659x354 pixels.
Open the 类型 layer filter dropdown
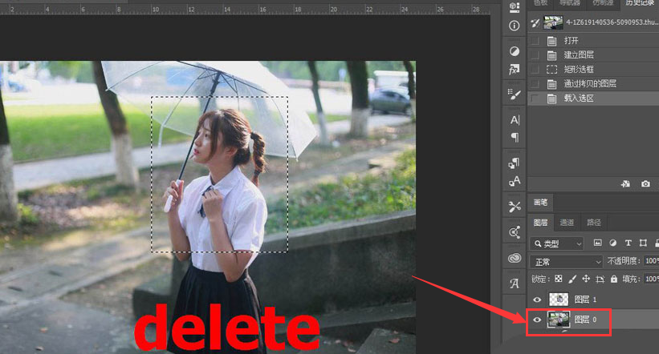click(557, 243)
